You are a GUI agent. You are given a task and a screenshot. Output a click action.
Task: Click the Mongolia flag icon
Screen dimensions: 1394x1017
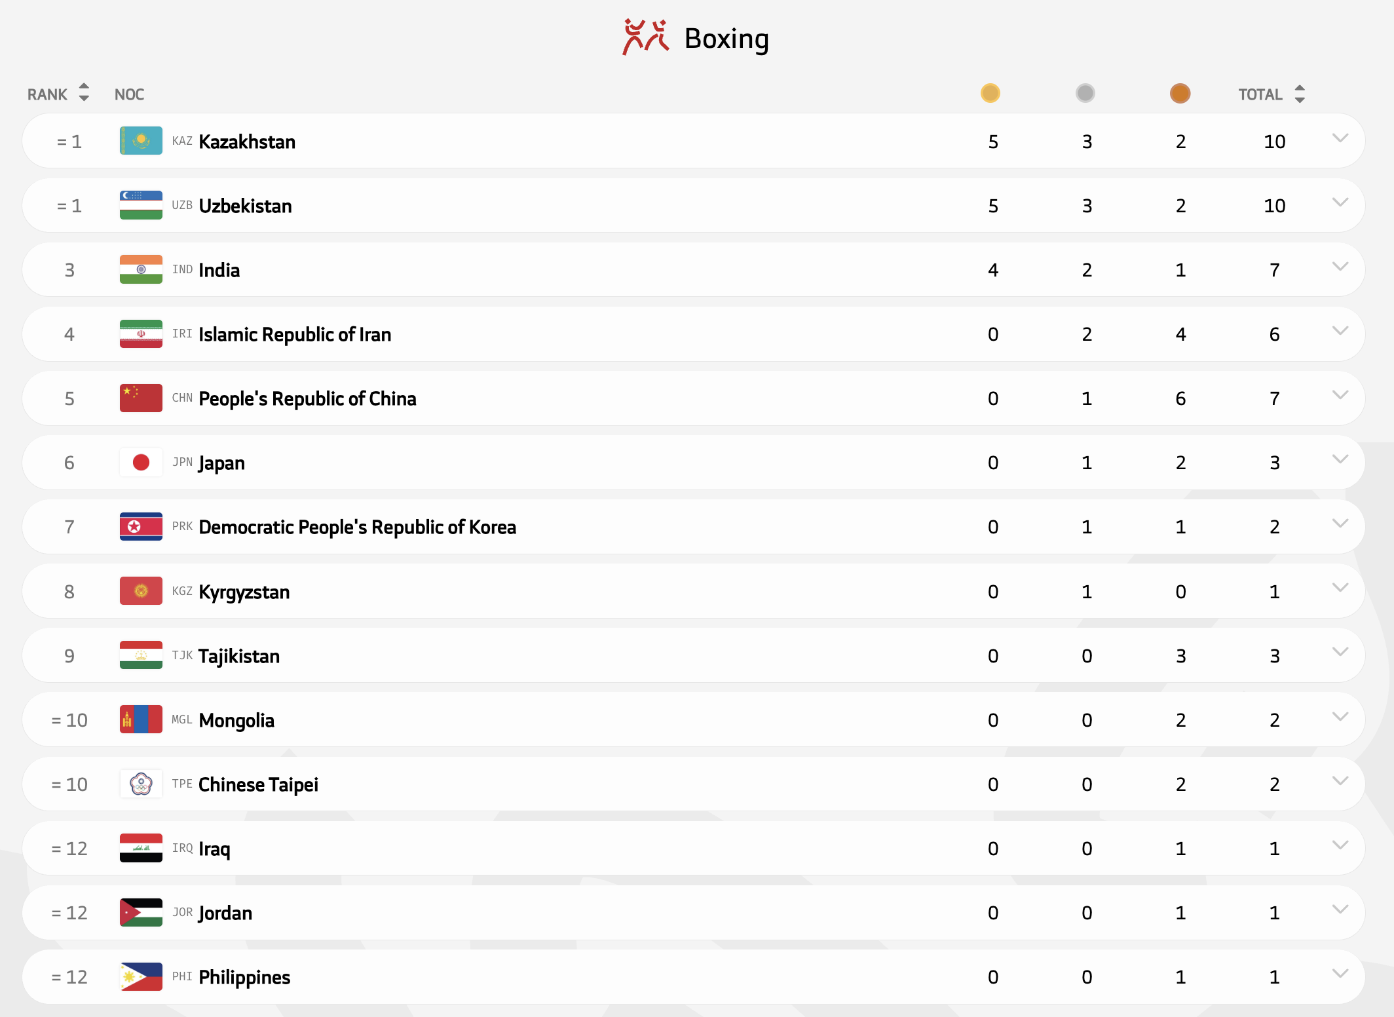pos(141,720)
